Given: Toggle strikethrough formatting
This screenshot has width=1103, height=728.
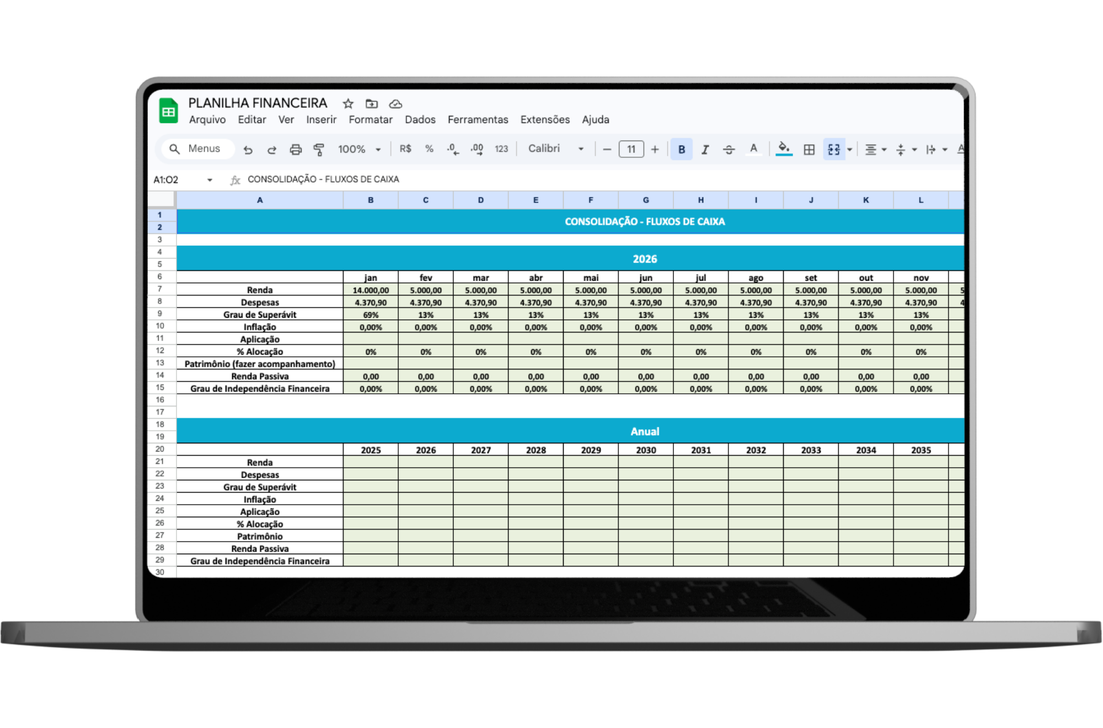Looking at the screenshot, I should pyautogui.click(x=729, y=149).
